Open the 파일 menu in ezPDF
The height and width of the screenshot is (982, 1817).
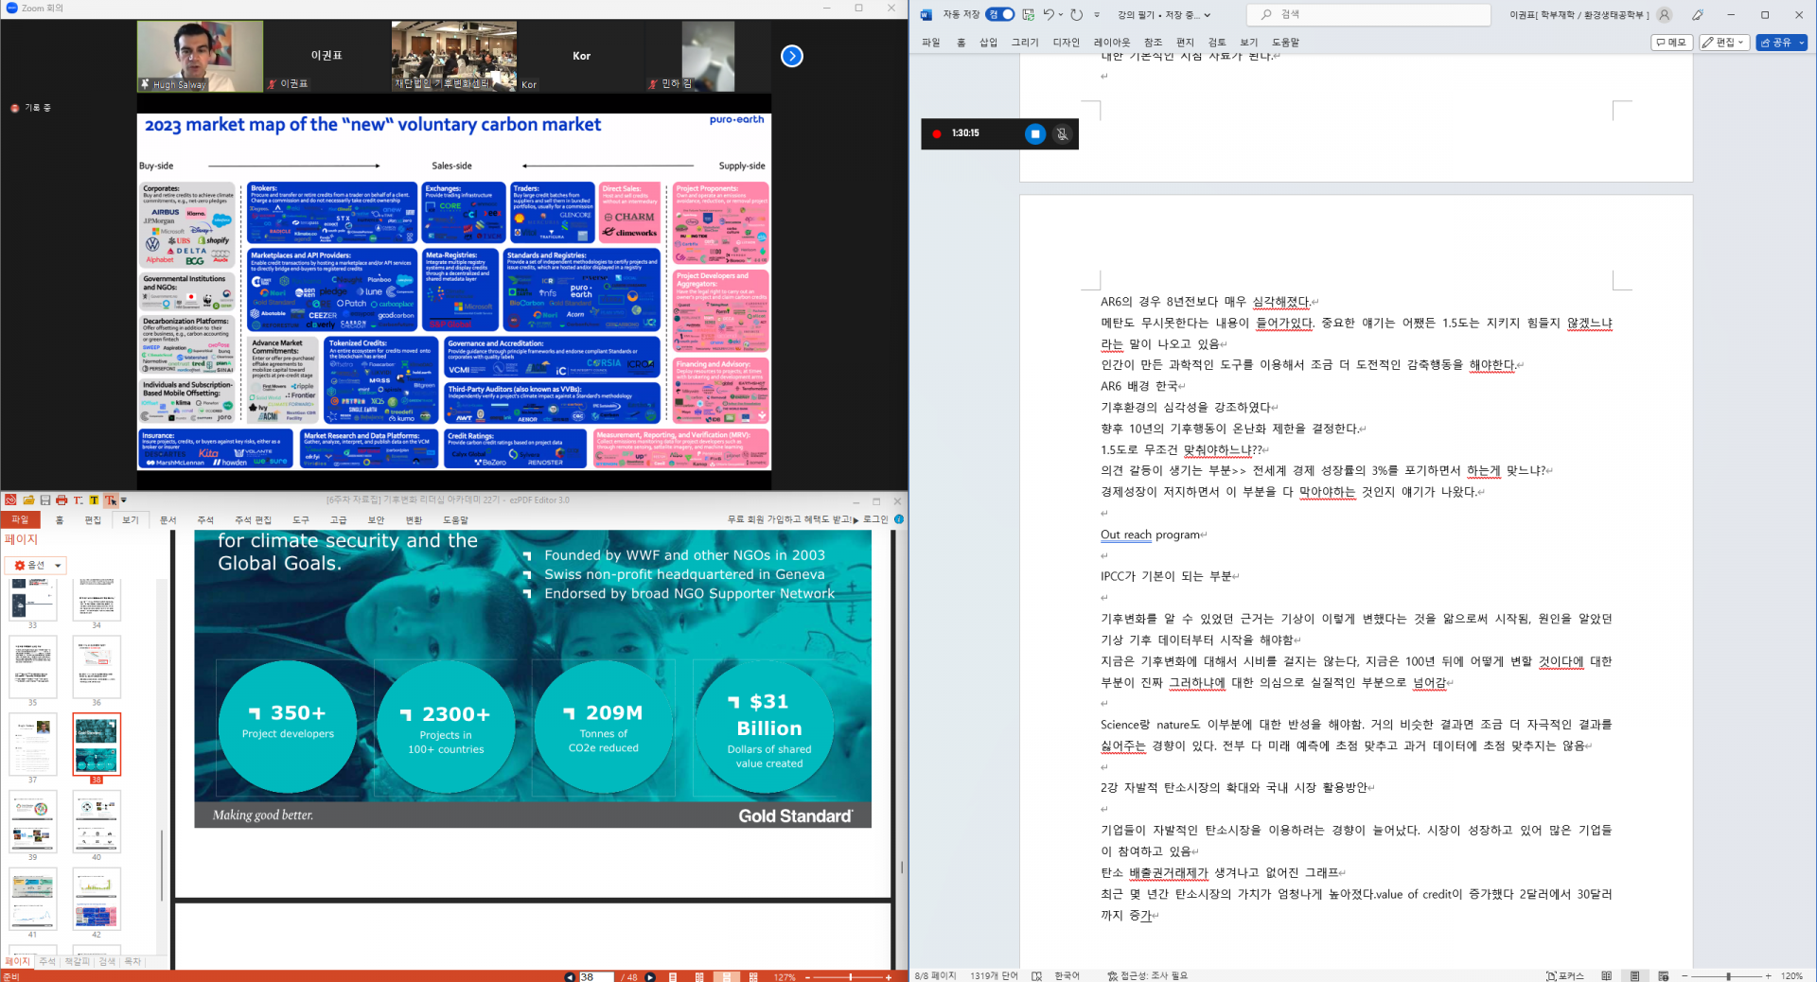click(x=20, y=520)
